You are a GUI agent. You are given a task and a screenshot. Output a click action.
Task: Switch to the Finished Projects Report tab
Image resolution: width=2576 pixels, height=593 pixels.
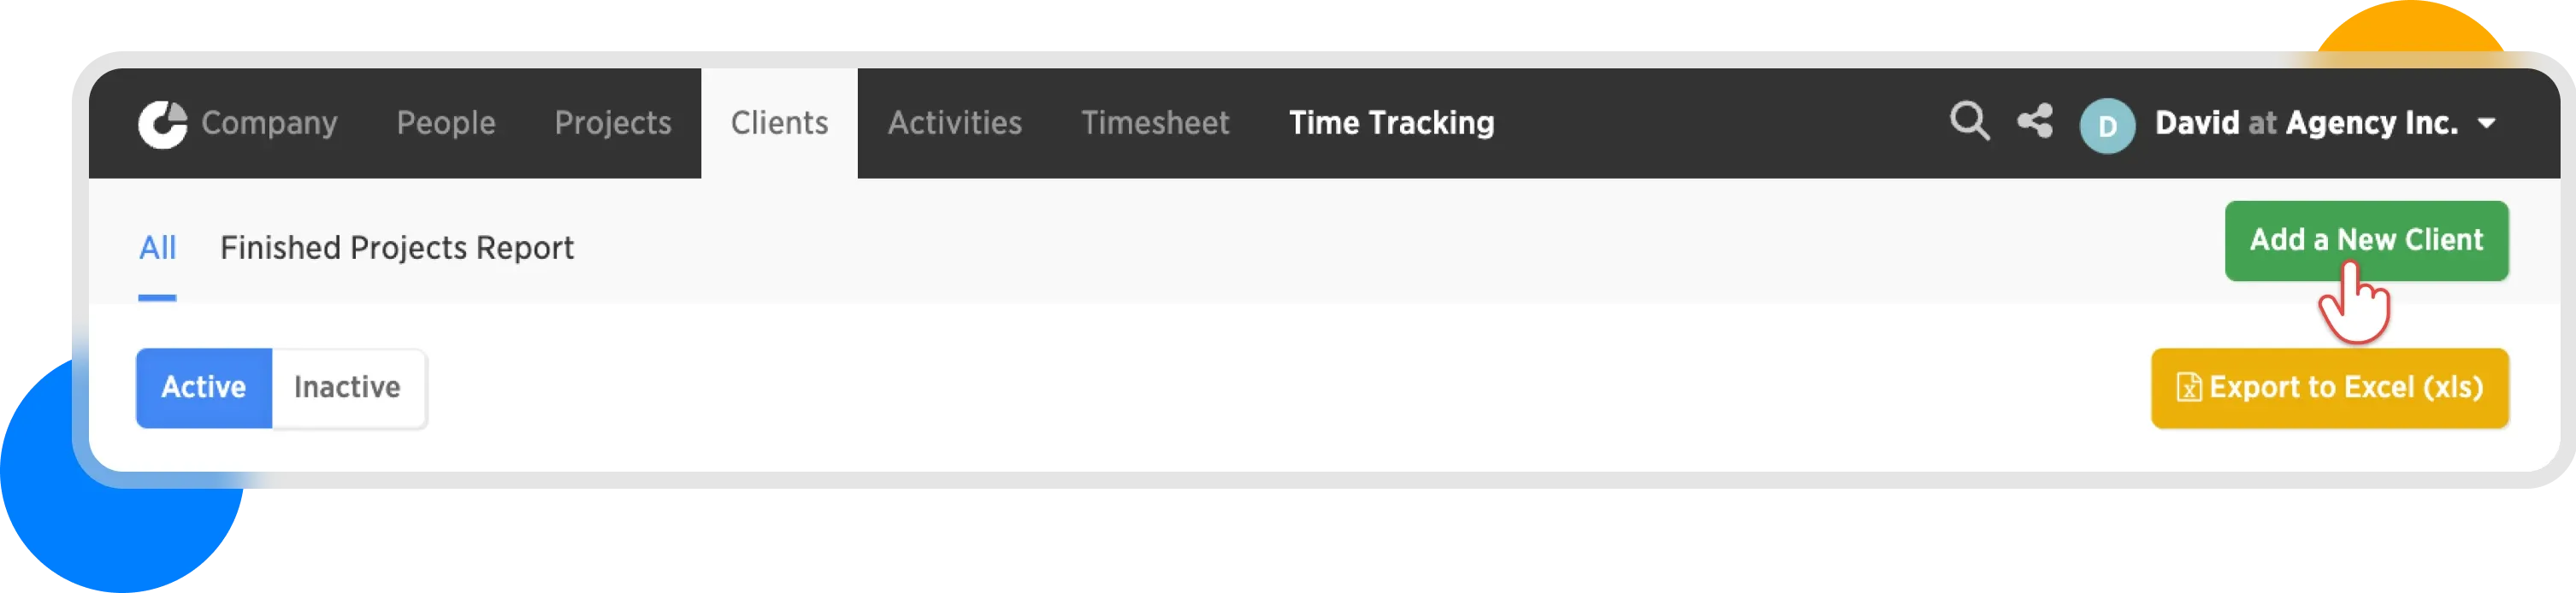click(397, 248)
